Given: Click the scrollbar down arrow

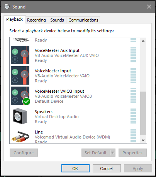Looking at the screenshot, I should 143,140.
